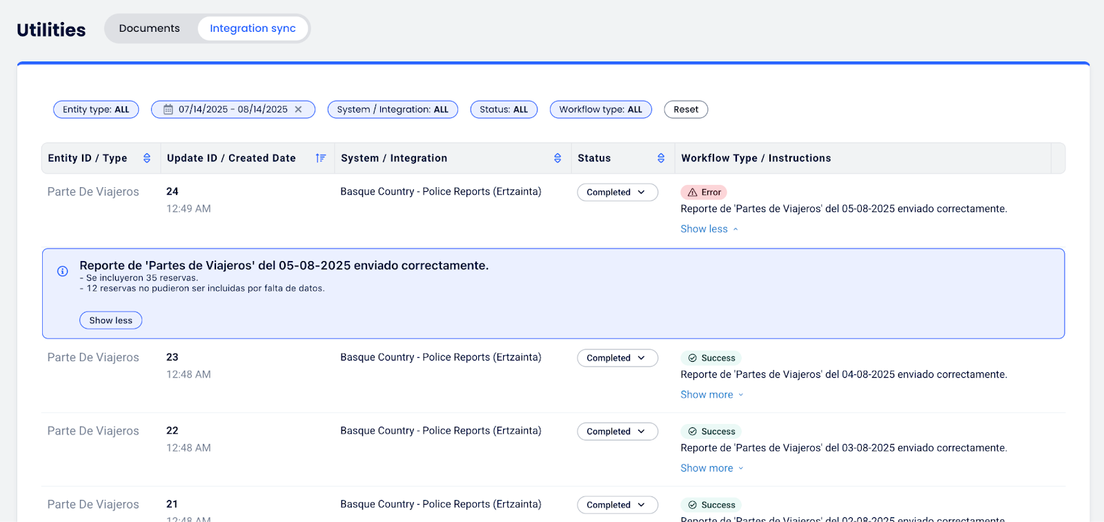1104x522 pixels.
Task: Clear the date range filter X
Action: (x=298, y=109)
